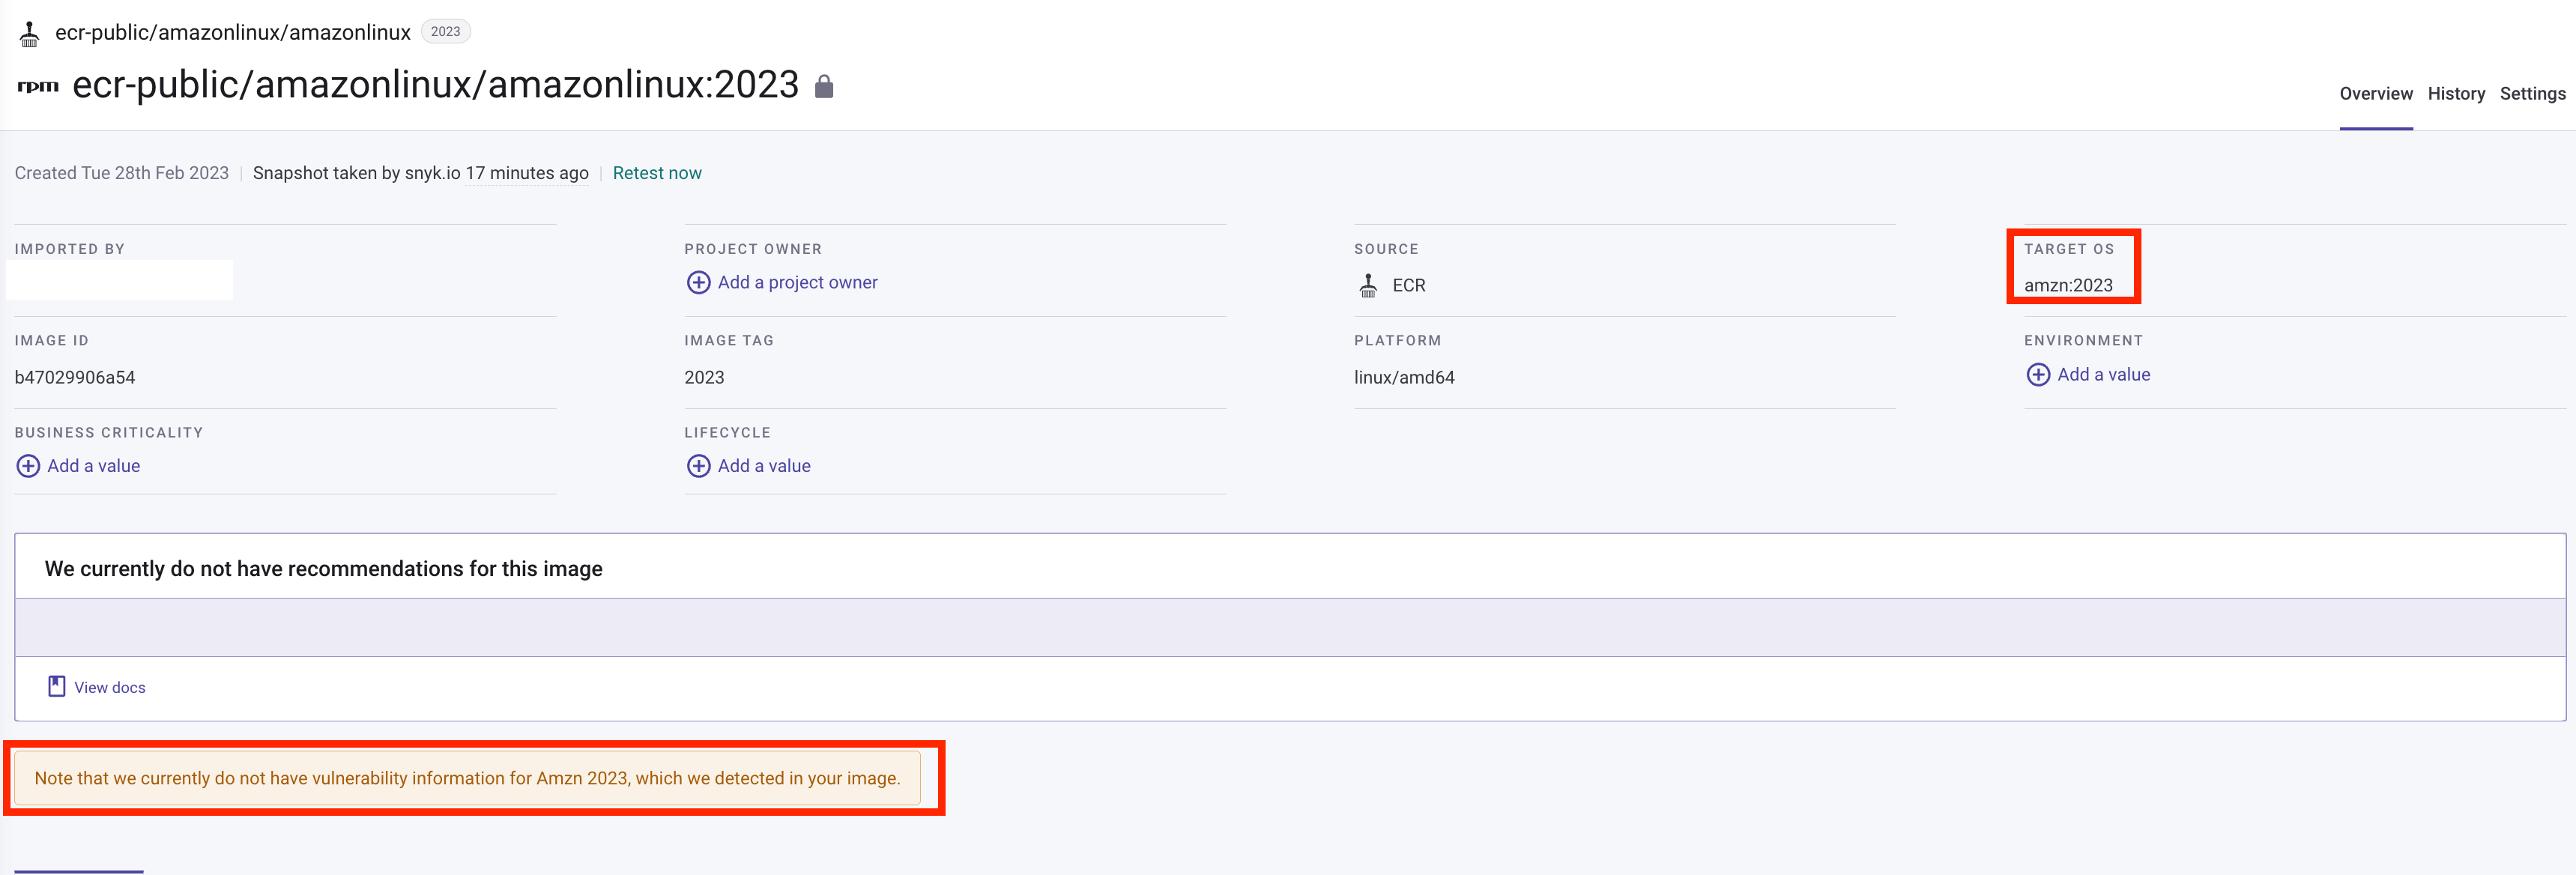The image size is (2576, 875).
Task: Click the ECR registry icon beside breadcrumb
Action: [30, 34]
